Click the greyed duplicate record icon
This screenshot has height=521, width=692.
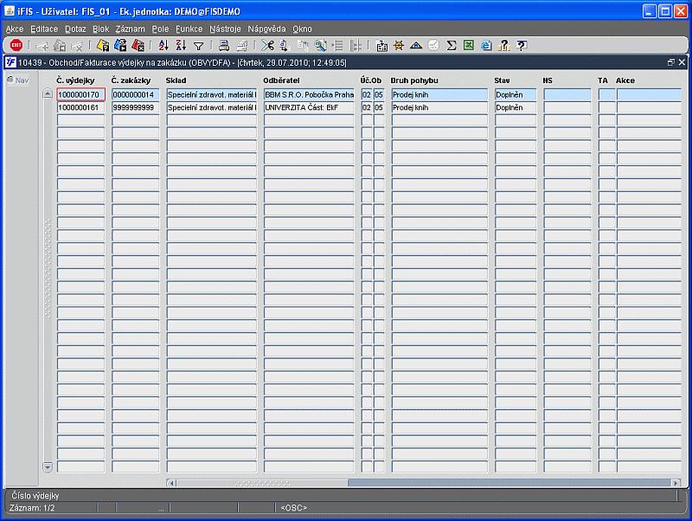(59, 45)
